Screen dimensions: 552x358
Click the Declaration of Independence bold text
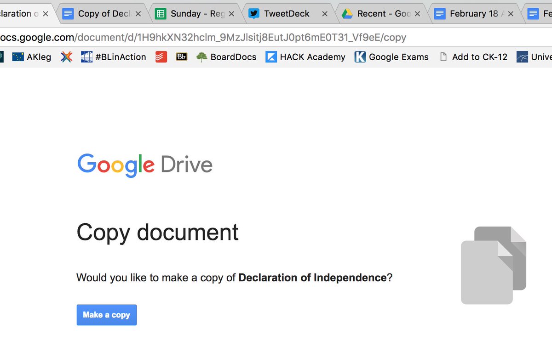coord(312,278)
